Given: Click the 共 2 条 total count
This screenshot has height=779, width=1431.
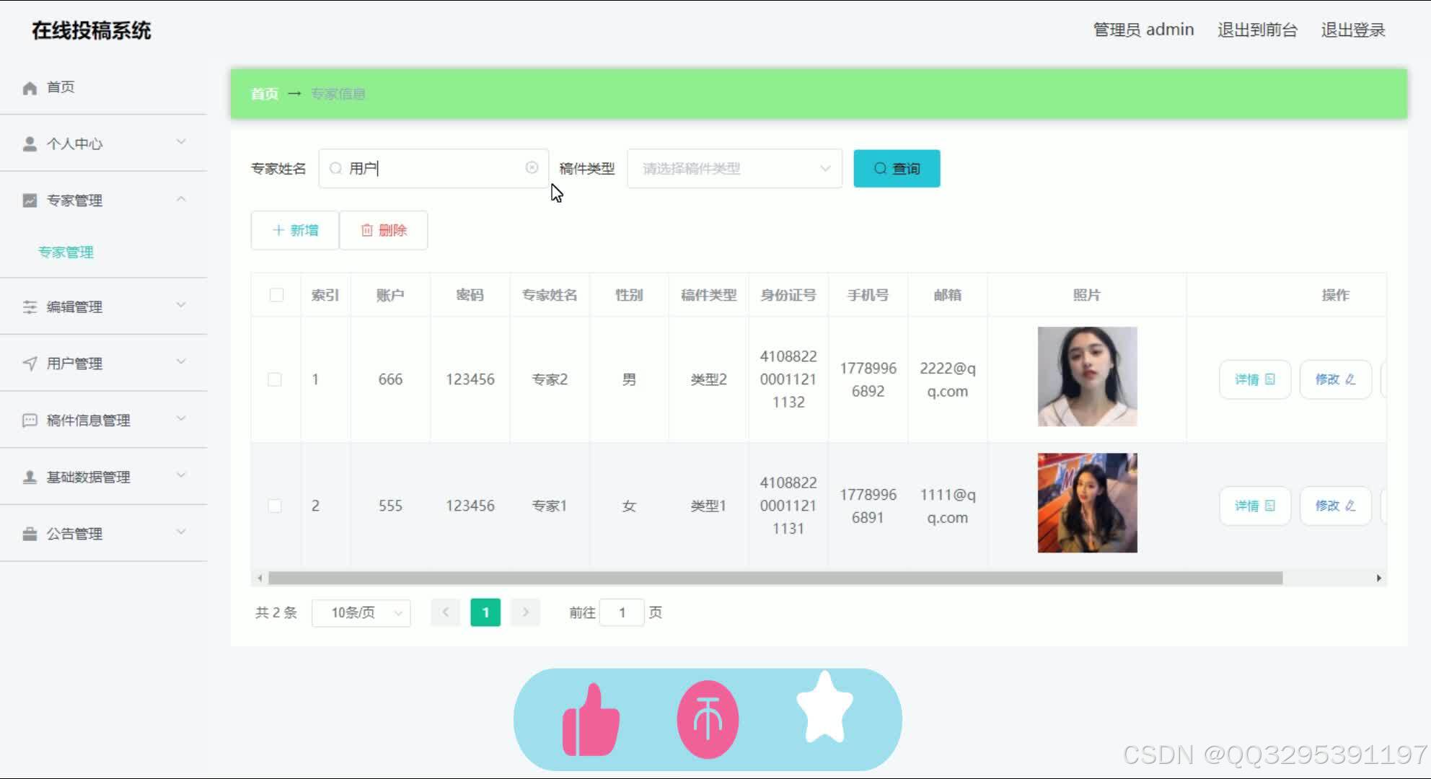Looking at the screenshot, I should point(276,612).
